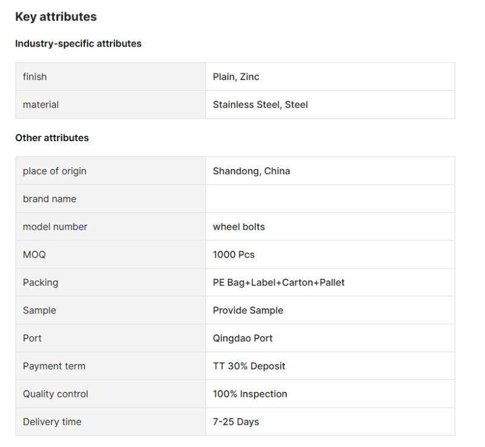Click the empty brand name value cell
485x447 pixels.
[330, 199]
